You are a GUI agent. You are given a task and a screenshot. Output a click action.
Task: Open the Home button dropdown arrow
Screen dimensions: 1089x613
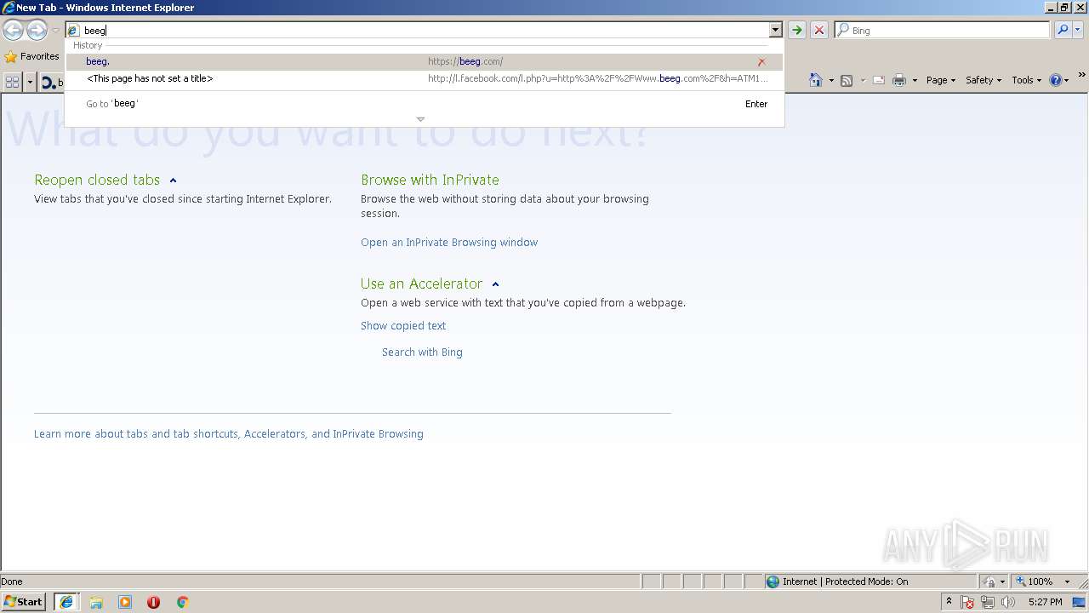point(831,80)
